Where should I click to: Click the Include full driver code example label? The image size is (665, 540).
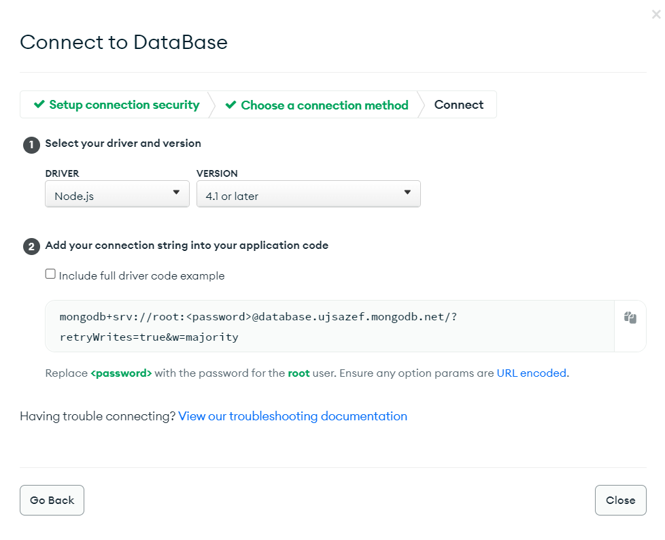(x=141, y=275)
